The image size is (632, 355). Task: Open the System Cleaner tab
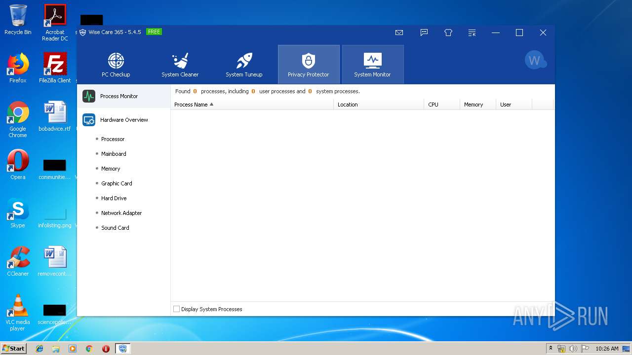180,65
